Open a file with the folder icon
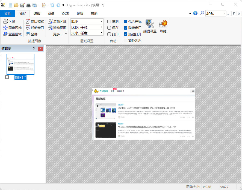Viewport: 242px width, 190px height. [16, 5]
